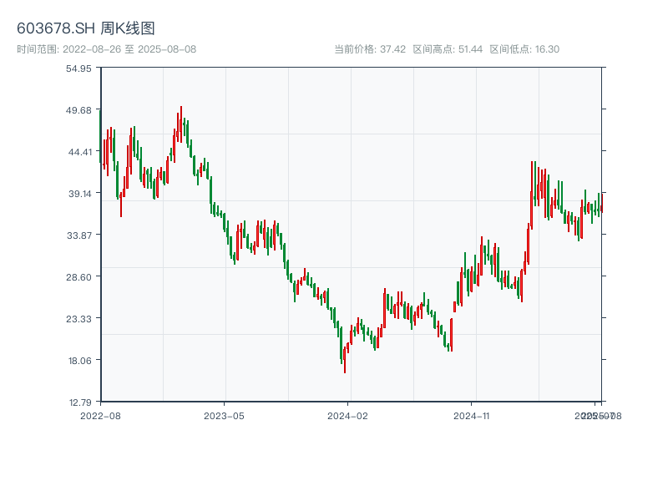
Task: Click the 当前价格 37.42 label
Action: click(369, 49)
